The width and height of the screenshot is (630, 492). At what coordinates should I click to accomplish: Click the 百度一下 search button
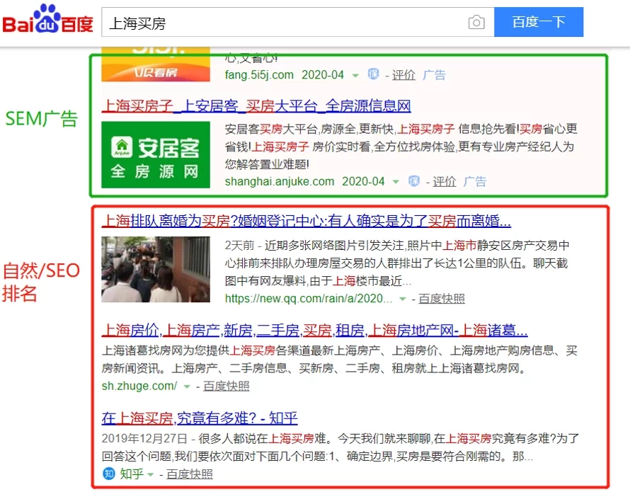(539, 22)
